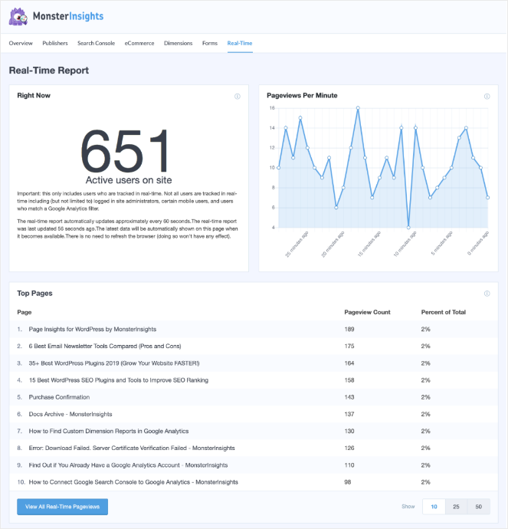The width and height of the screenshot is (508, 529).
Task: Click the lowest chart point at 4 pageviews
Action: 408,228
